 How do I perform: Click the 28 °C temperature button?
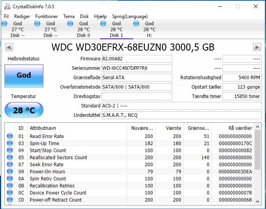(24, 110)
